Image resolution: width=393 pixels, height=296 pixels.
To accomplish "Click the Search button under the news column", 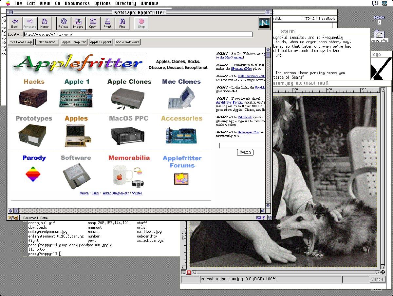I will (245, 152).
